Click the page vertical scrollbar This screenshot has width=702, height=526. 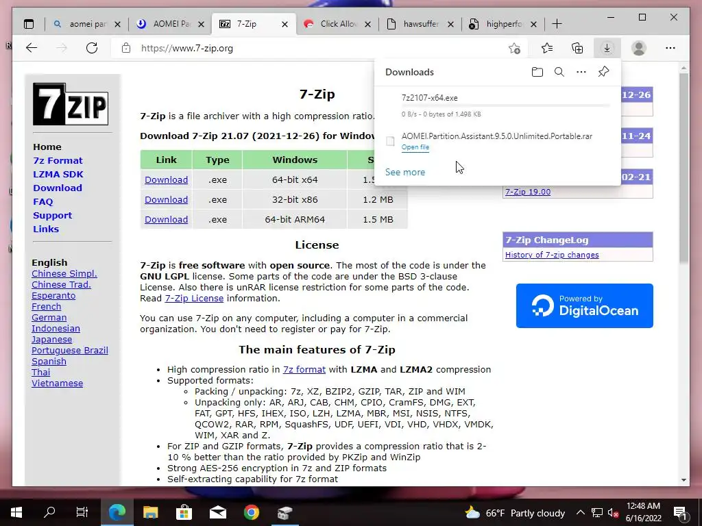683,168
